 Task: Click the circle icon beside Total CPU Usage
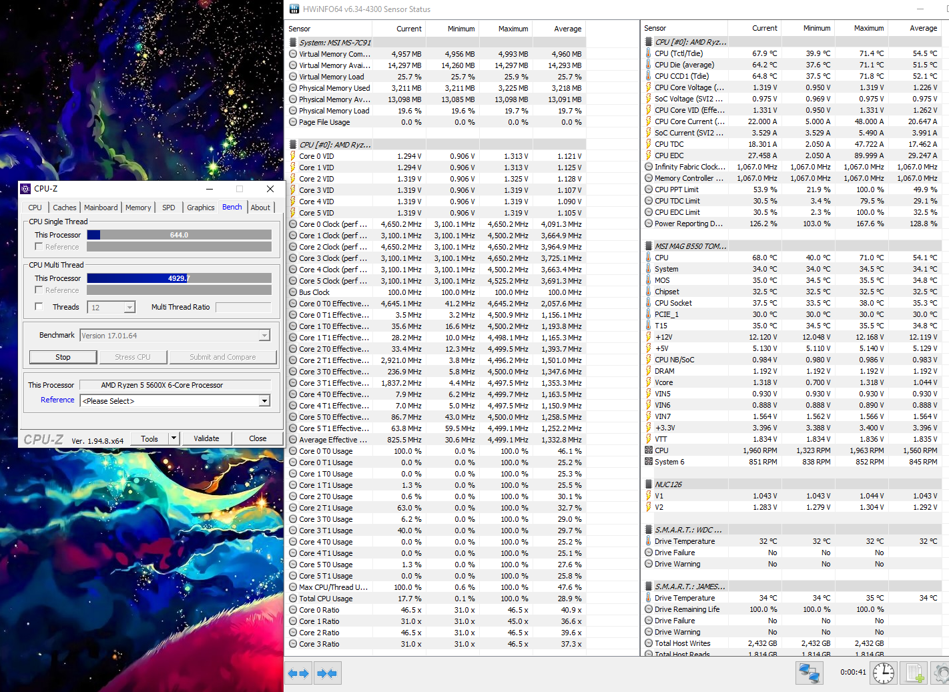point(293,599)
